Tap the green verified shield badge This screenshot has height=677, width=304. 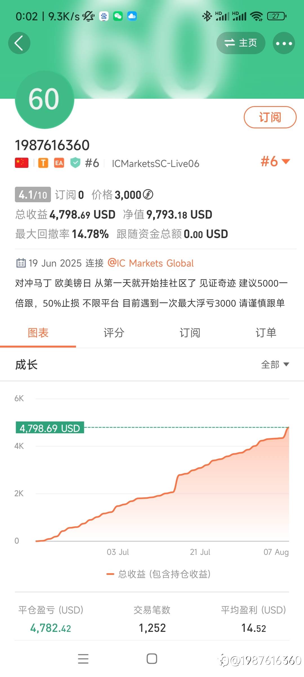click(x=75, y=163)
